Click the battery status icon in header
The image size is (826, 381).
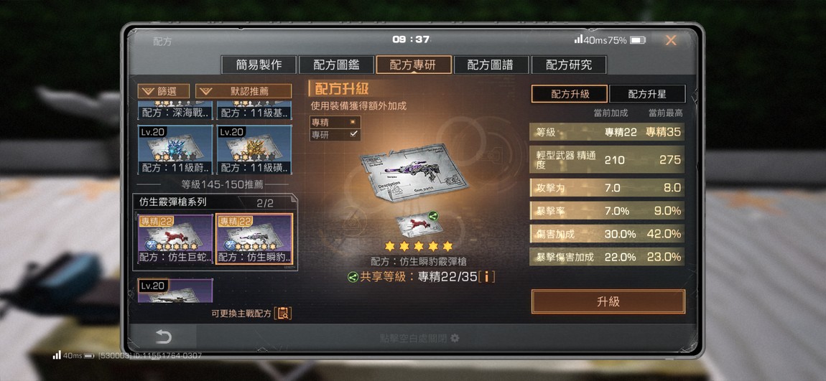pyautogui.click(x=637, y=40)
